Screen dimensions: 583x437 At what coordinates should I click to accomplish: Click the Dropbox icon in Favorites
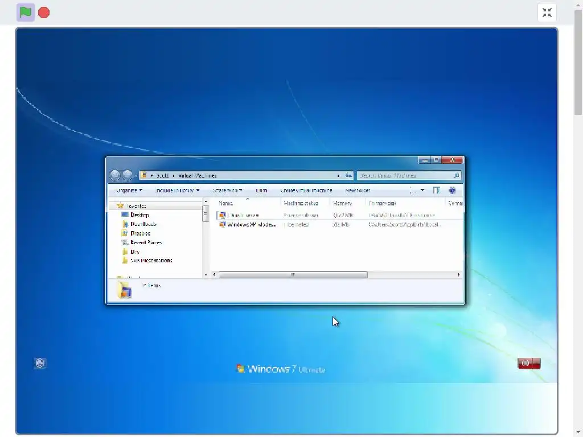point(125,233)
